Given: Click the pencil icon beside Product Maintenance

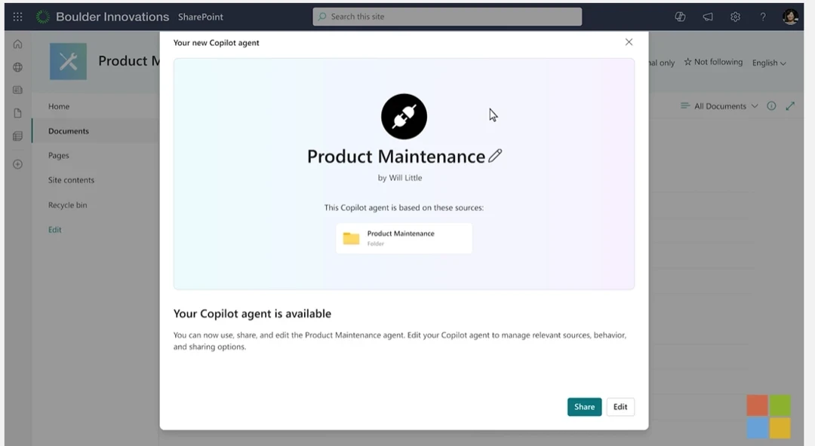Looking at the screenshot, I should (x=495, y=156).
